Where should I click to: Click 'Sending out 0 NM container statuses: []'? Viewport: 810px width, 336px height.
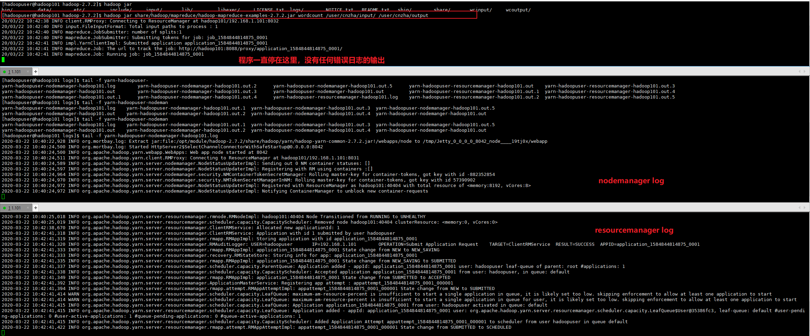316,164
